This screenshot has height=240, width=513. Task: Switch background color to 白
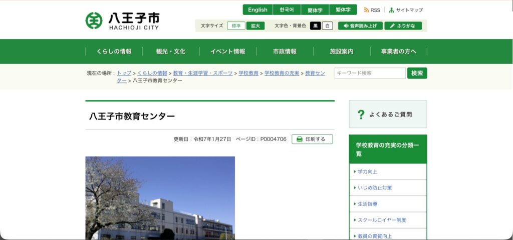327,25
